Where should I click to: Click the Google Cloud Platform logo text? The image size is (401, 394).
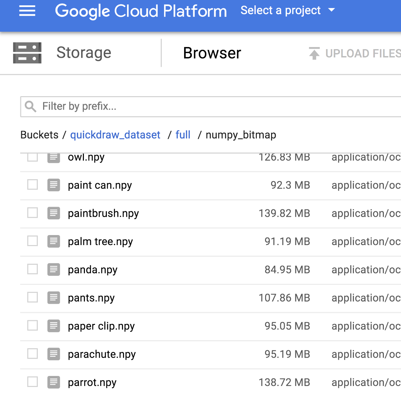coord(141,11)
